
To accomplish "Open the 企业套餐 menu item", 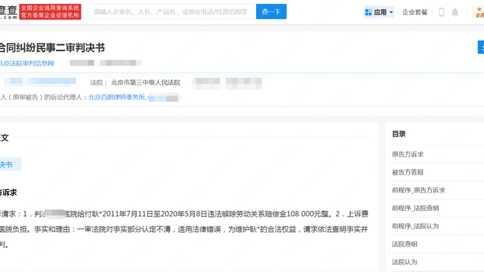I will coord(415,12).
